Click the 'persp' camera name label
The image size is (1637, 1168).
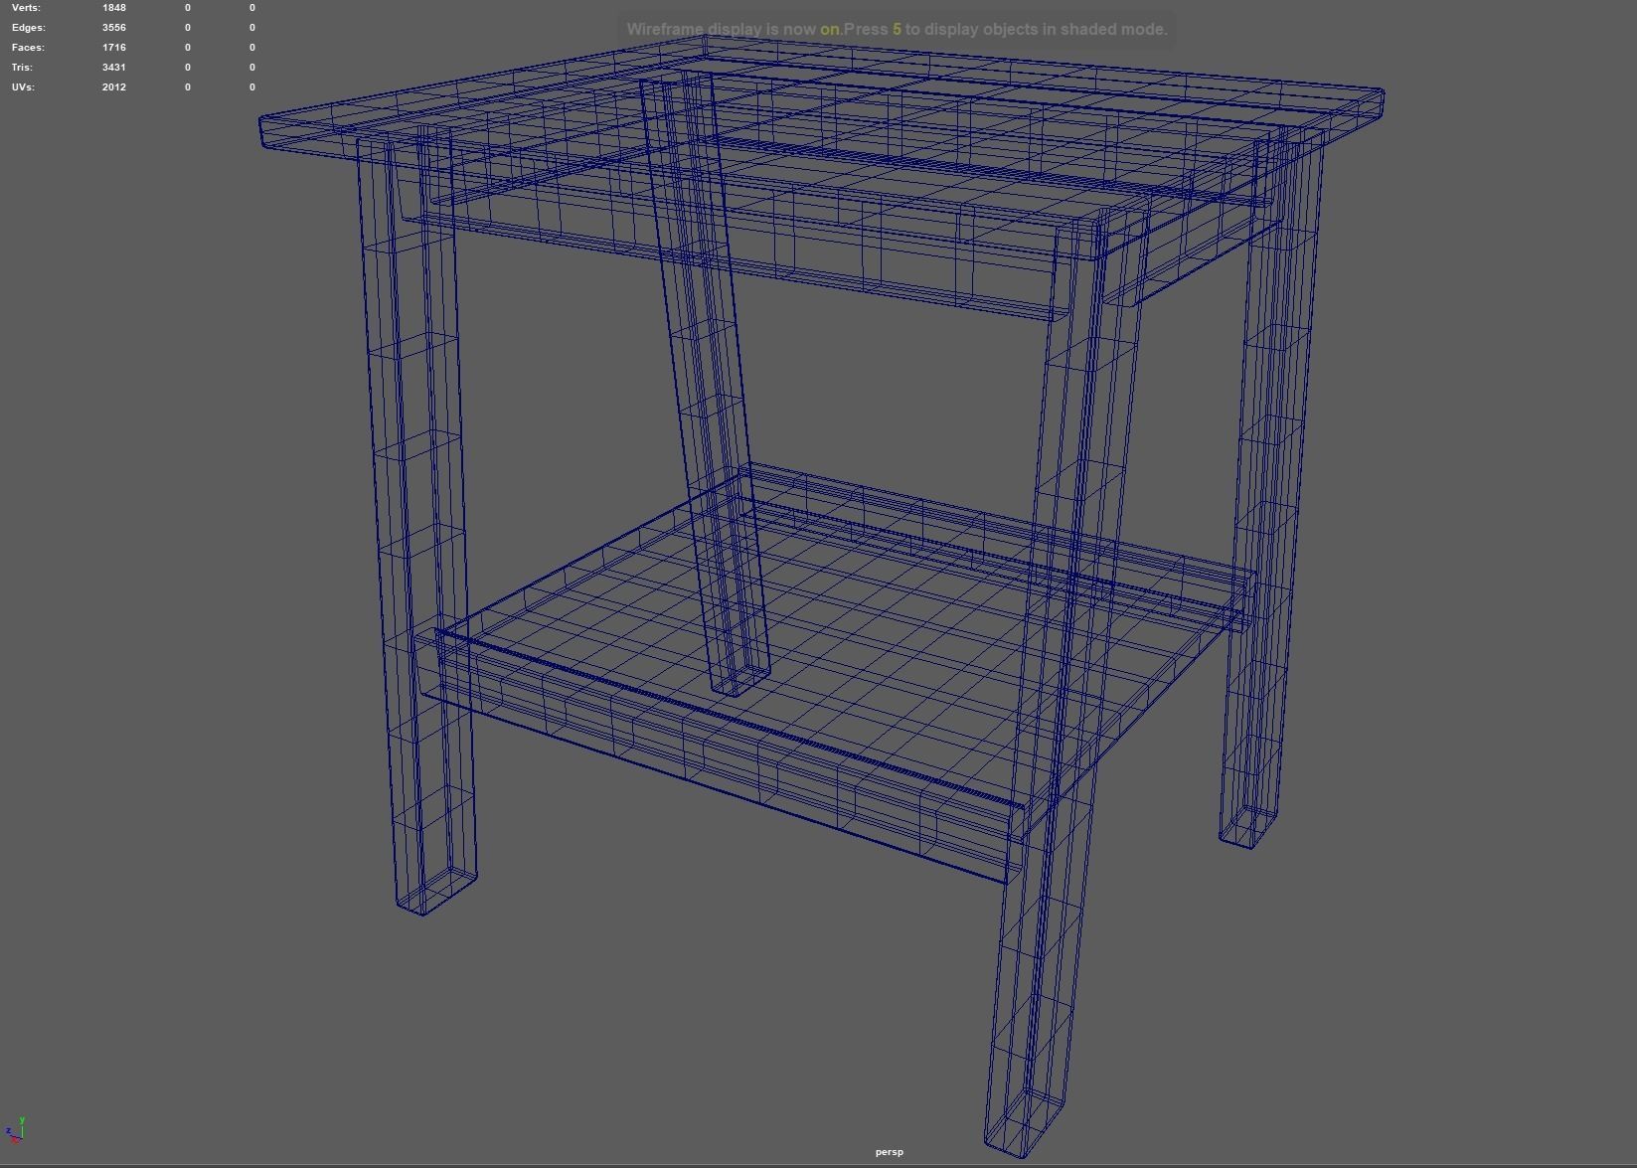click(890, 1152)
